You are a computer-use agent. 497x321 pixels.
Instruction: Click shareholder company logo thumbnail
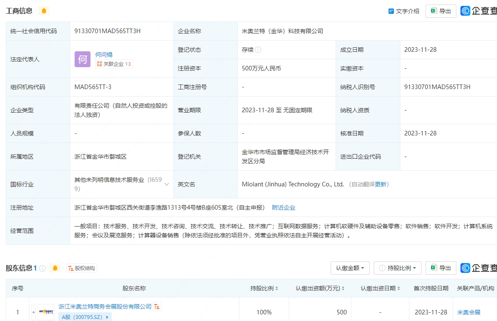[46, 312]
